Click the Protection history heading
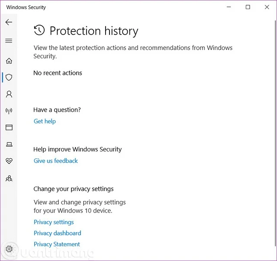 tap(94, 31)
